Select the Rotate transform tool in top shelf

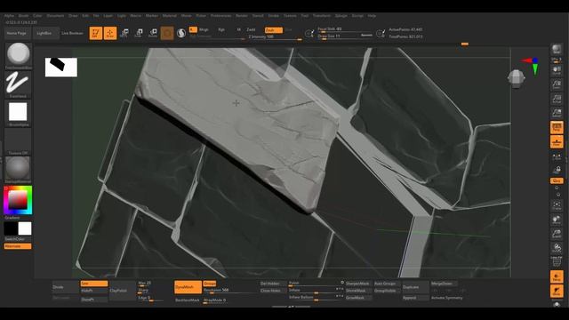point(153,33)
